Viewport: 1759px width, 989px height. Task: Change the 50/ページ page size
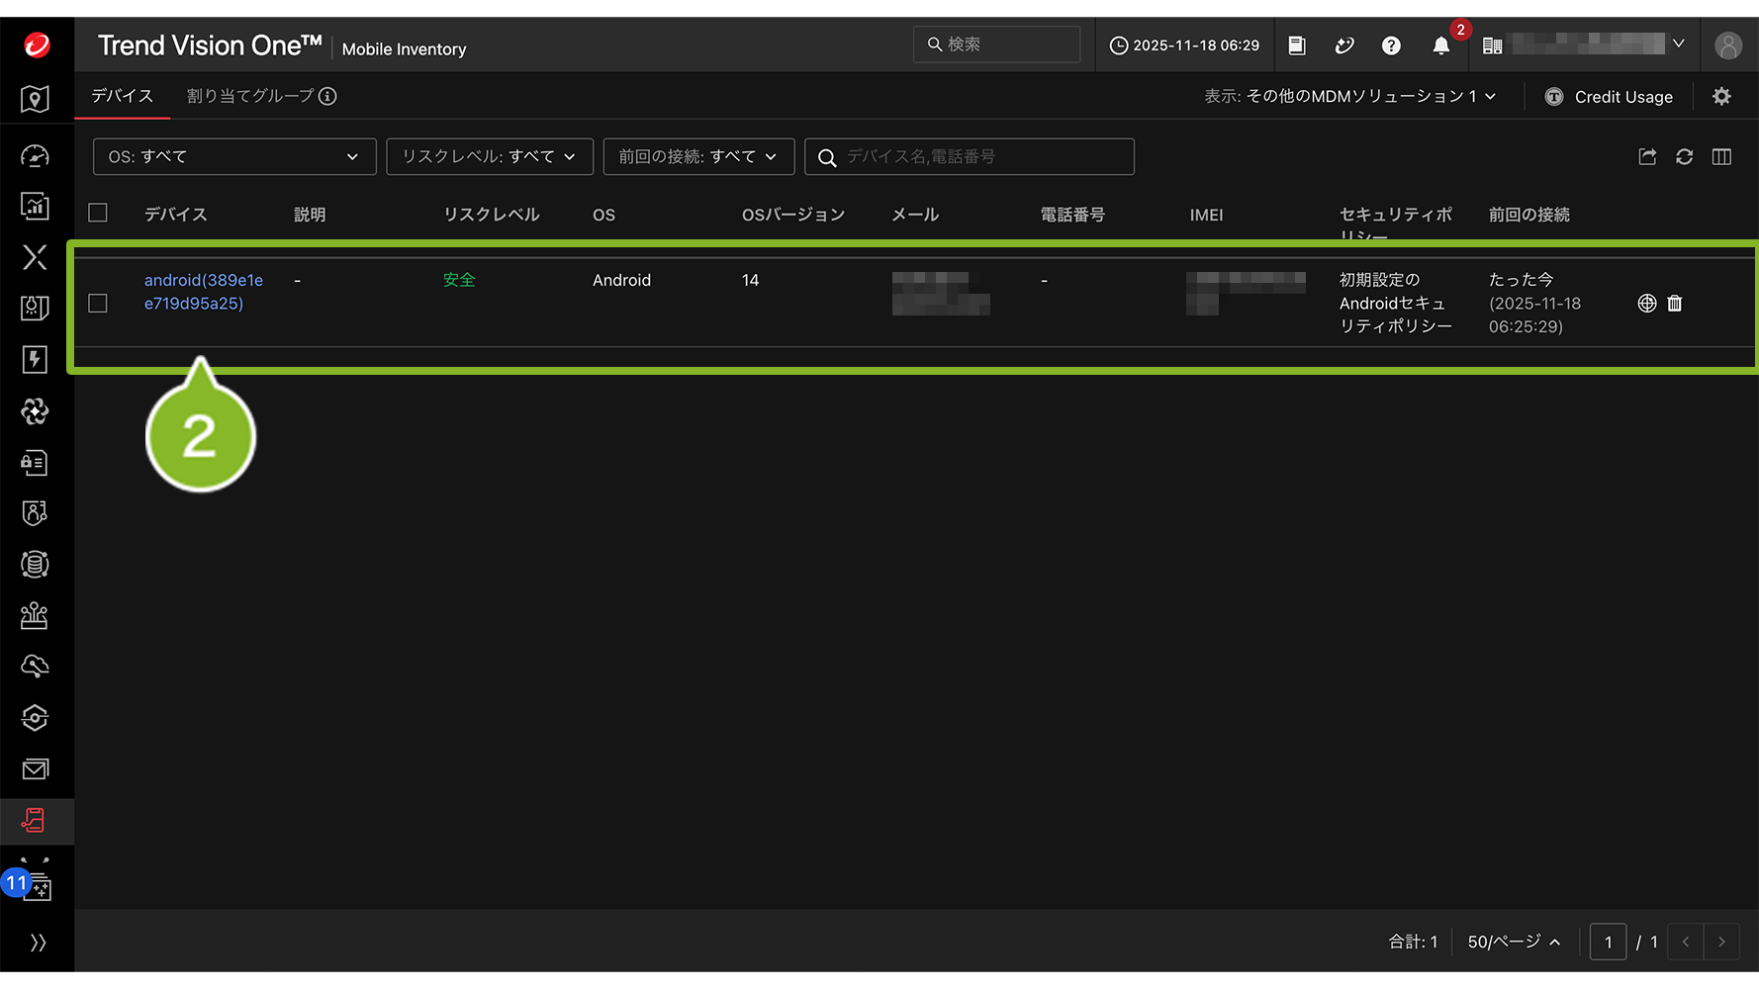[x=1513, y=943]
